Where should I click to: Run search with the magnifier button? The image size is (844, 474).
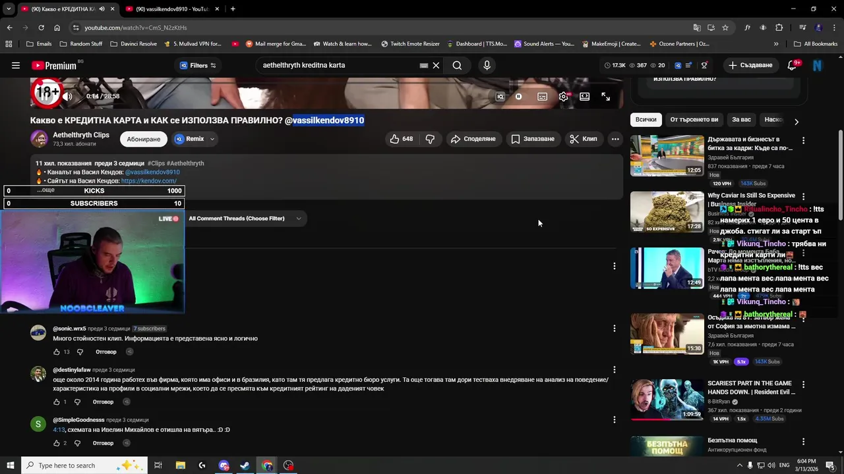click(457, 65)
